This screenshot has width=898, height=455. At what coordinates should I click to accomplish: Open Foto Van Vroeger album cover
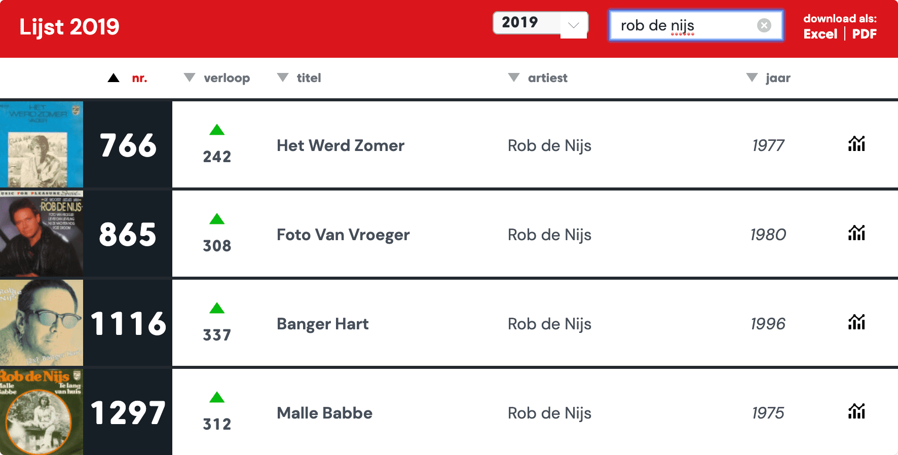click(x=41, y=234)
